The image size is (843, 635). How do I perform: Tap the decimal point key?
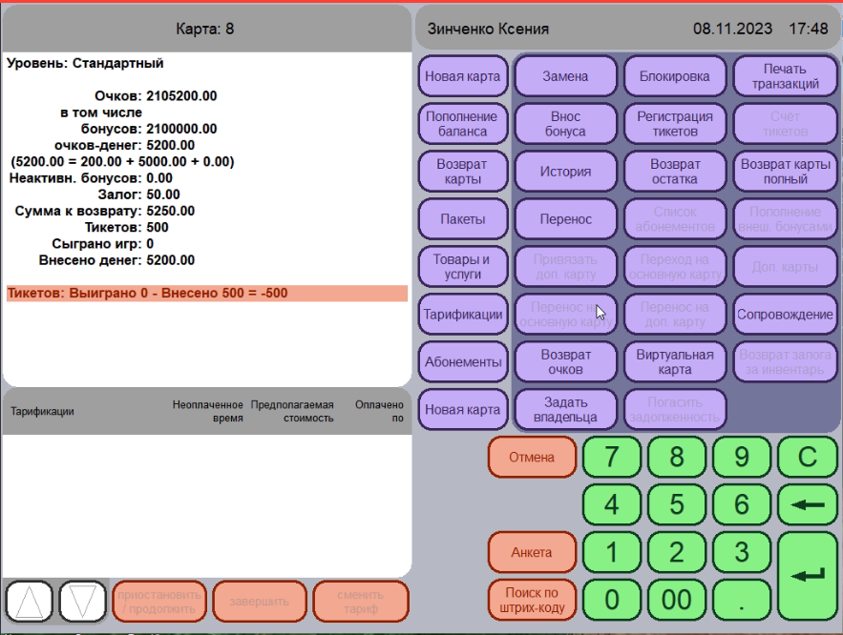742,600
